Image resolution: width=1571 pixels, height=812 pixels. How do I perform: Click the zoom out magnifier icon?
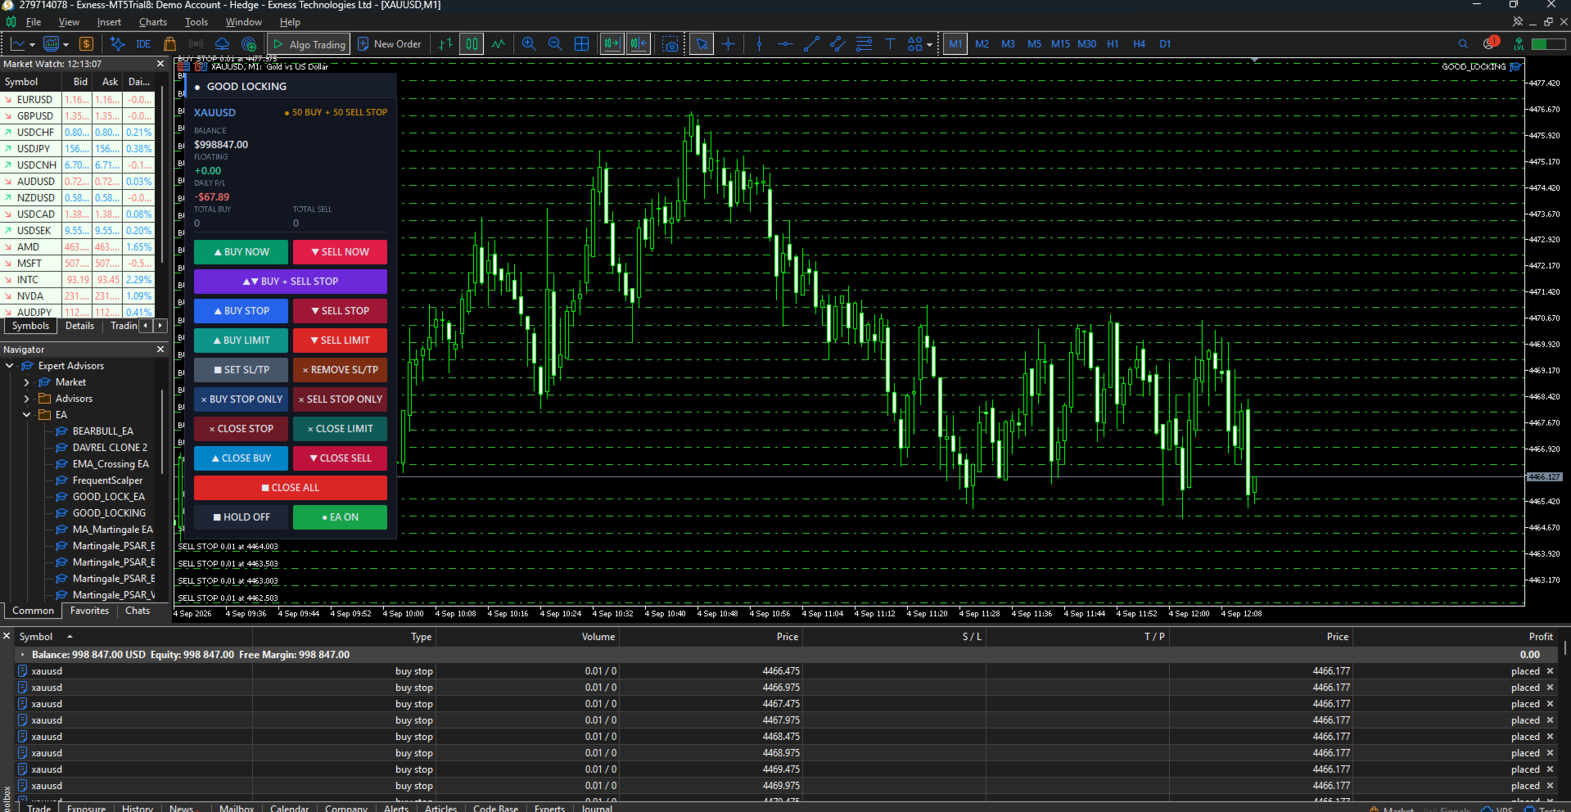click(x=555, y=44)
